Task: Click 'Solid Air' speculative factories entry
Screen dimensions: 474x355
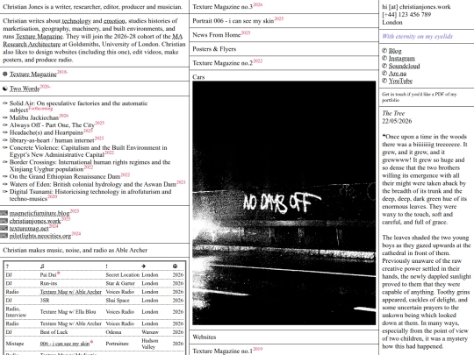Action: (78, 107)
